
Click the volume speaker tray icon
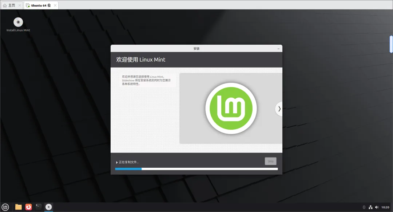click(x=377, y=207)
